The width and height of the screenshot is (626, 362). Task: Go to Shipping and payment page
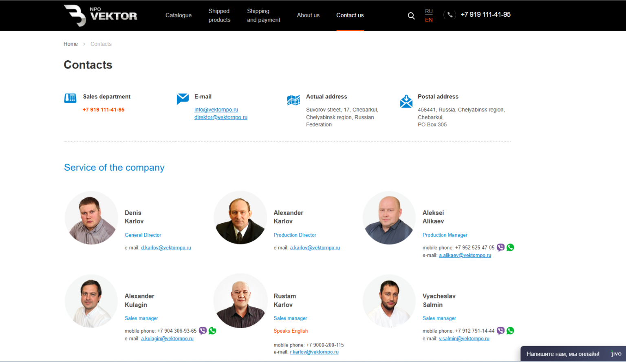263,15
